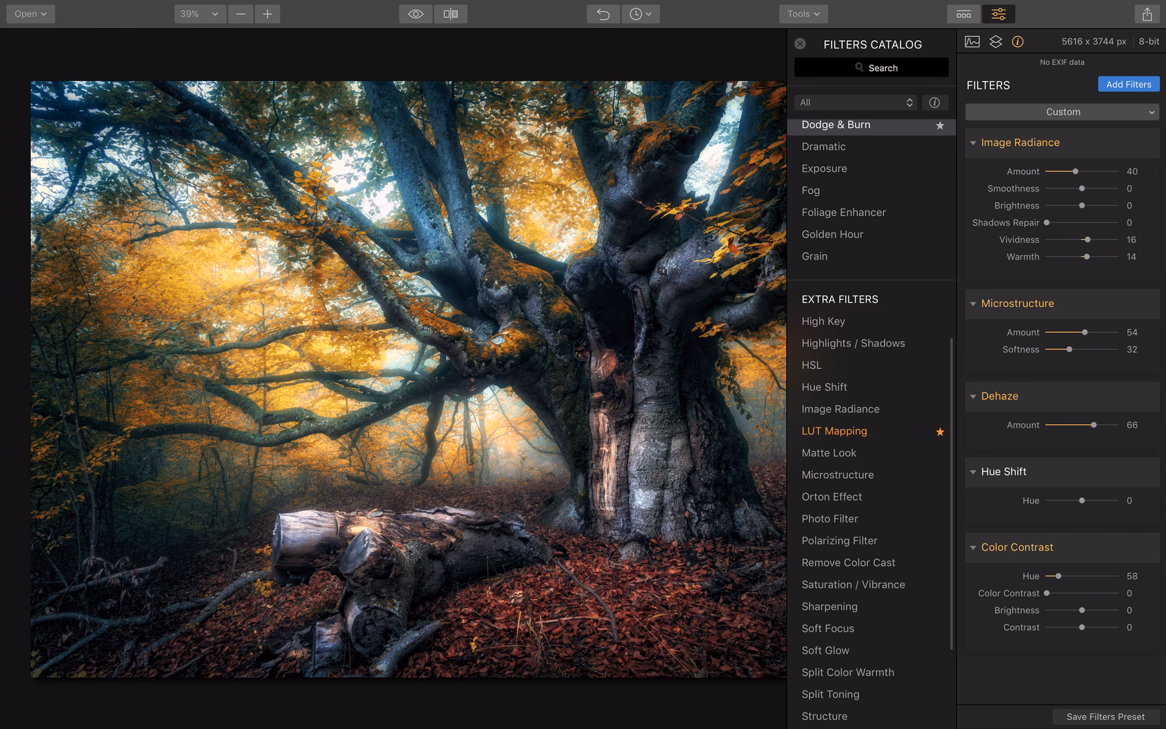Open the histogram panel
This screenshot has height=729, width=1166.
(972, 41)
